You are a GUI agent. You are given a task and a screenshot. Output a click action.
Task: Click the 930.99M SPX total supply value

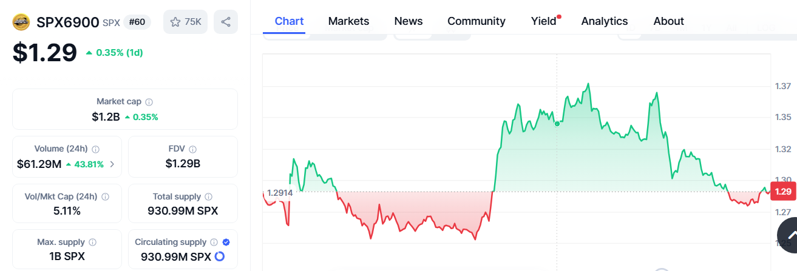pyautogui.click(x=183, y=211)
